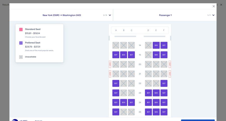Select seat 22A for $37
Viewport: 226px width, 121px height.
click(116, 83)
